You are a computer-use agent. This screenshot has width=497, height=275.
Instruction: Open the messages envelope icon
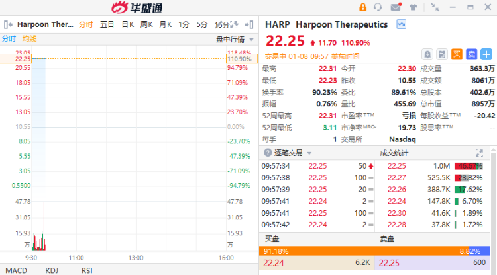pos(396,7)
